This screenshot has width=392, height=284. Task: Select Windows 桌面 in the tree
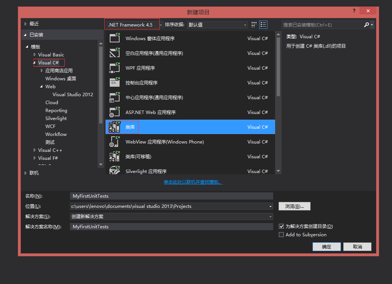click(61, 78)
